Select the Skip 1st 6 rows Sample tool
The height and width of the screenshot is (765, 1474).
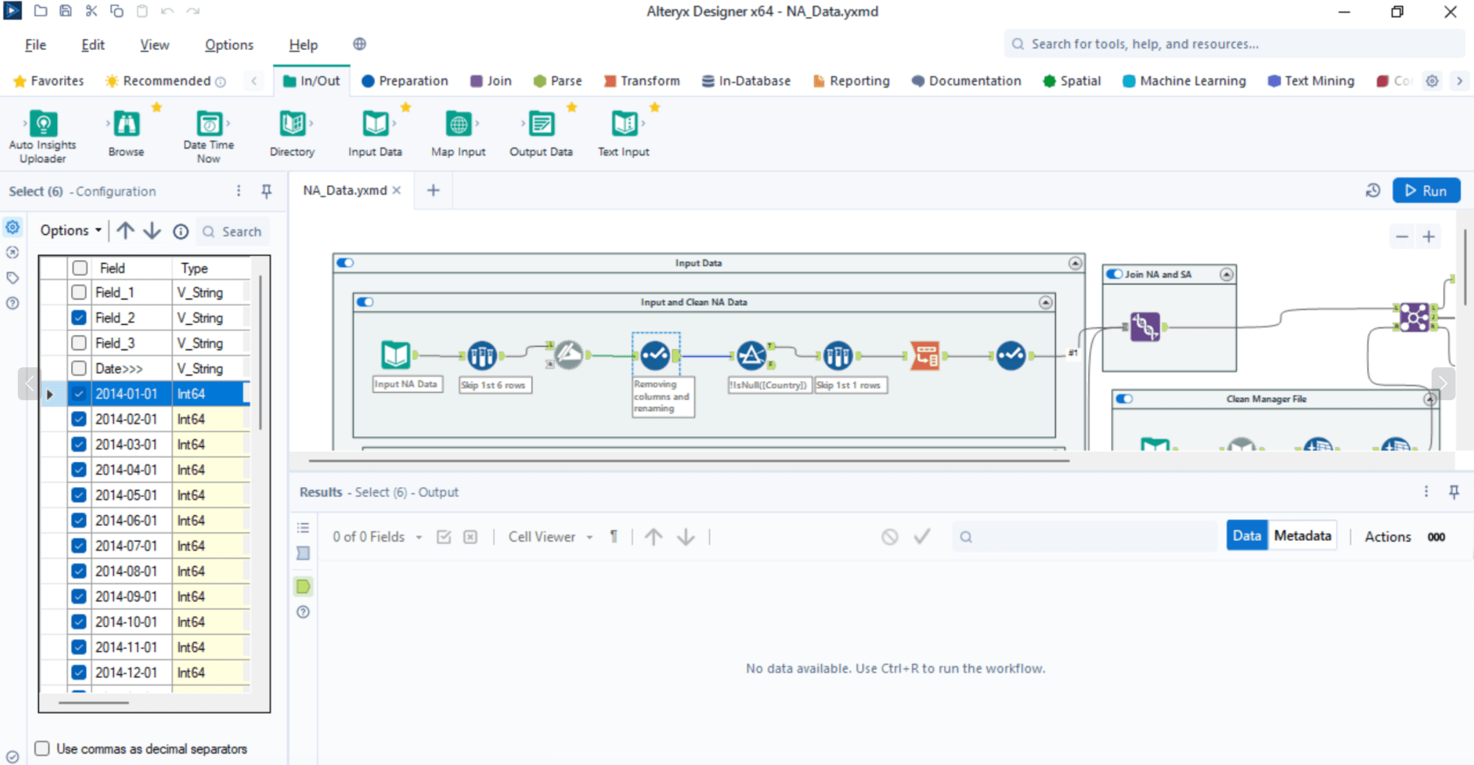[x=482, y=355]
